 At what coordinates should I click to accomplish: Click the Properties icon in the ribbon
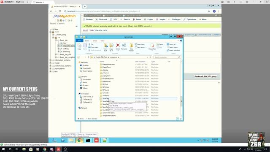coord(152,47)
